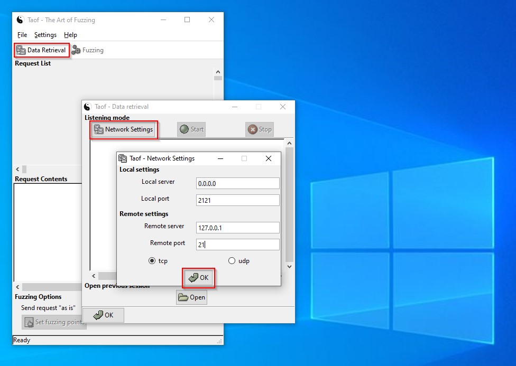Image resolution: width=516 pixels, height=366 pixels.
Task: Select the udp protocol option
Action: click(232, 261)
